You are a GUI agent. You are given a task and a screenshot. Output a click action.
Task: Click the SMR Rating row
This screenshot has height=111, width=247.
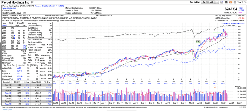click(40, 28)
